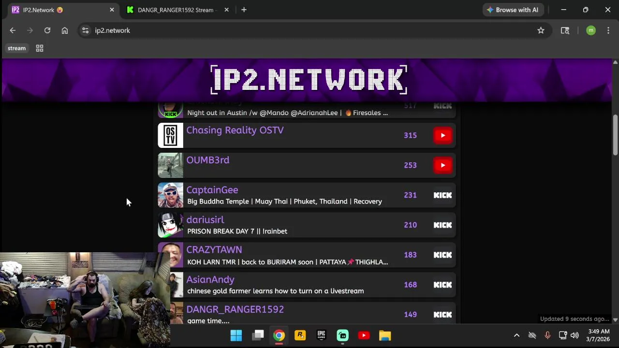Open the Chasing Reality OSTV YouTube icon
619x348 pixels.
click(442, 135)
